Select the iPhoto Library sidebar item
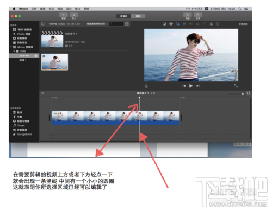The image size is (272, 210). pyautogui.click(x=22, y=34)
